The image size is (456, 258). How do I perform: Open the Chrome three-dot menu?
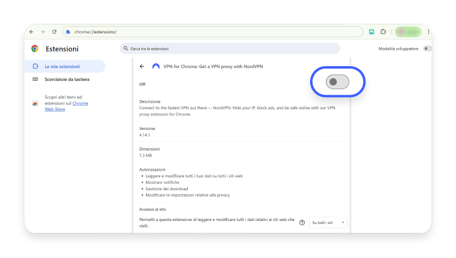[429, 32]
